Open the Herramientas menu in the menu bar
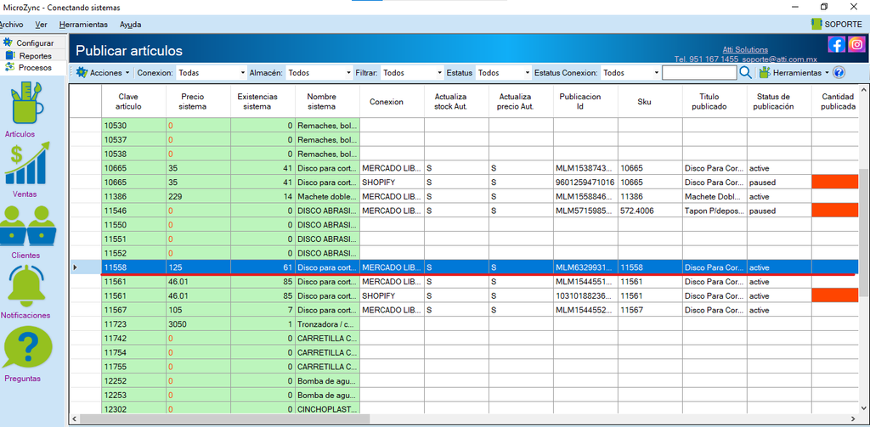Image resolution: width=870 pixels, height=427 pixels. (x=83, y=25)
